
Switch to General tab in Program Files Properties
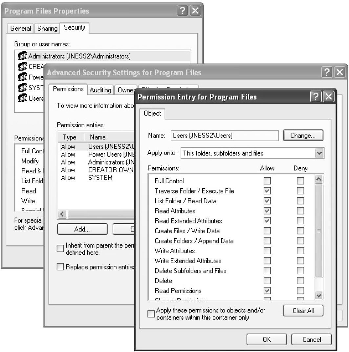pos(20,29)
